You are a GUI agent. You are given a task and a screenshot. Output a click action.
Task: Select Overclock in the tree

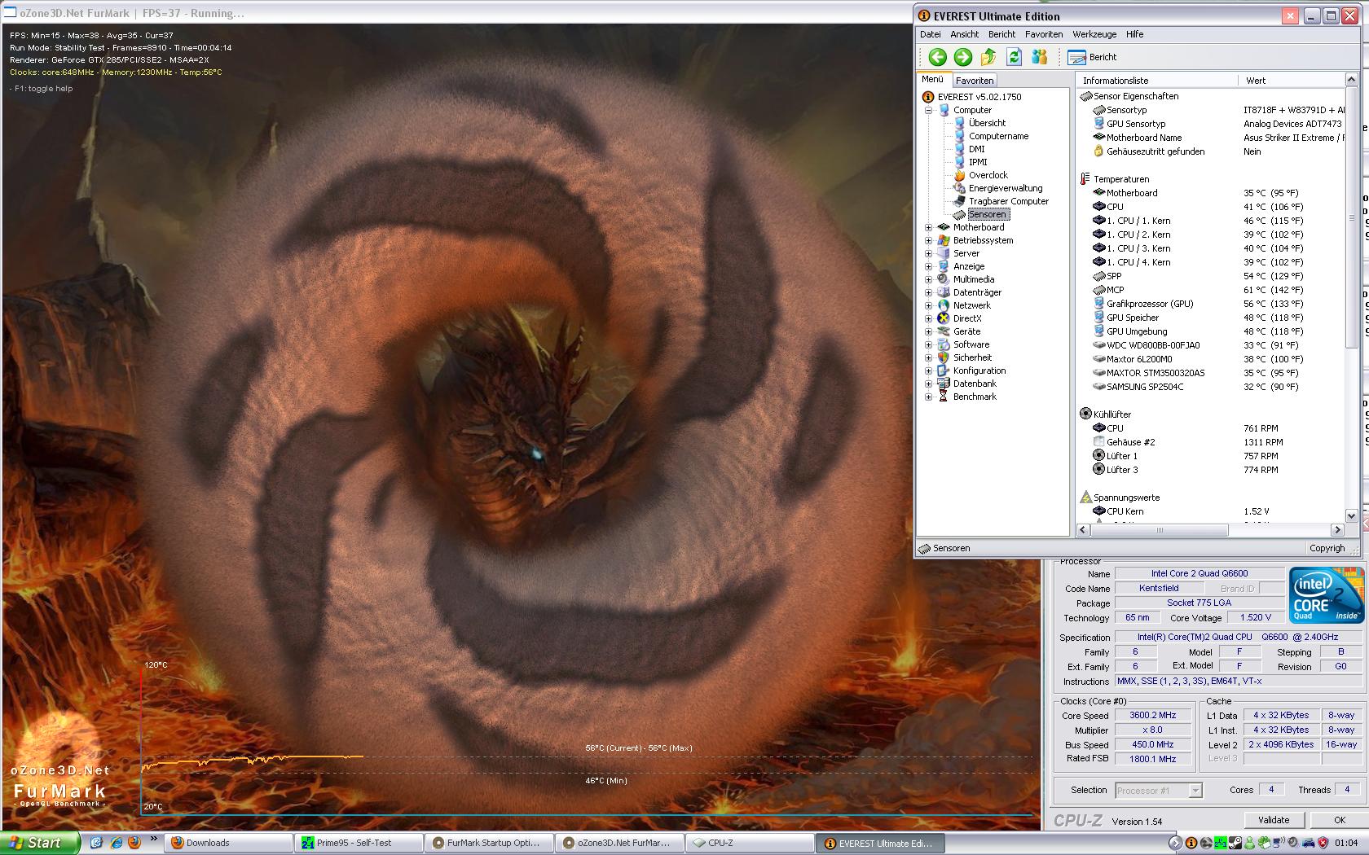click(x=988, y=175)
